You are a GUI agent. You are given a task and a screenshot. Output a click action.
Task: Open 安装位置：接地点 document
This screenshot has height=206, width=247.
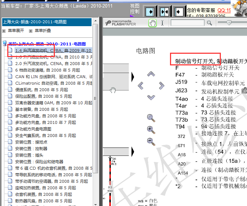(31, 142)
